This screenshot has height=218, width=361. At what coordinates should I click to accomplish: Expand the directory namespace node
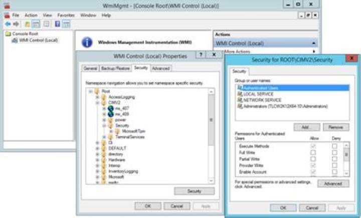click(97, 154)
